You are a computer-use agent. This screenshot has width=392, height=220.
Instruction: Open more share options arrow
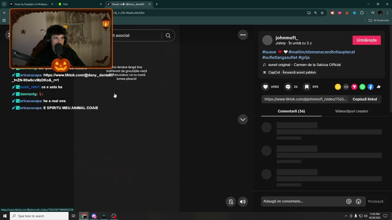(379, 87)
